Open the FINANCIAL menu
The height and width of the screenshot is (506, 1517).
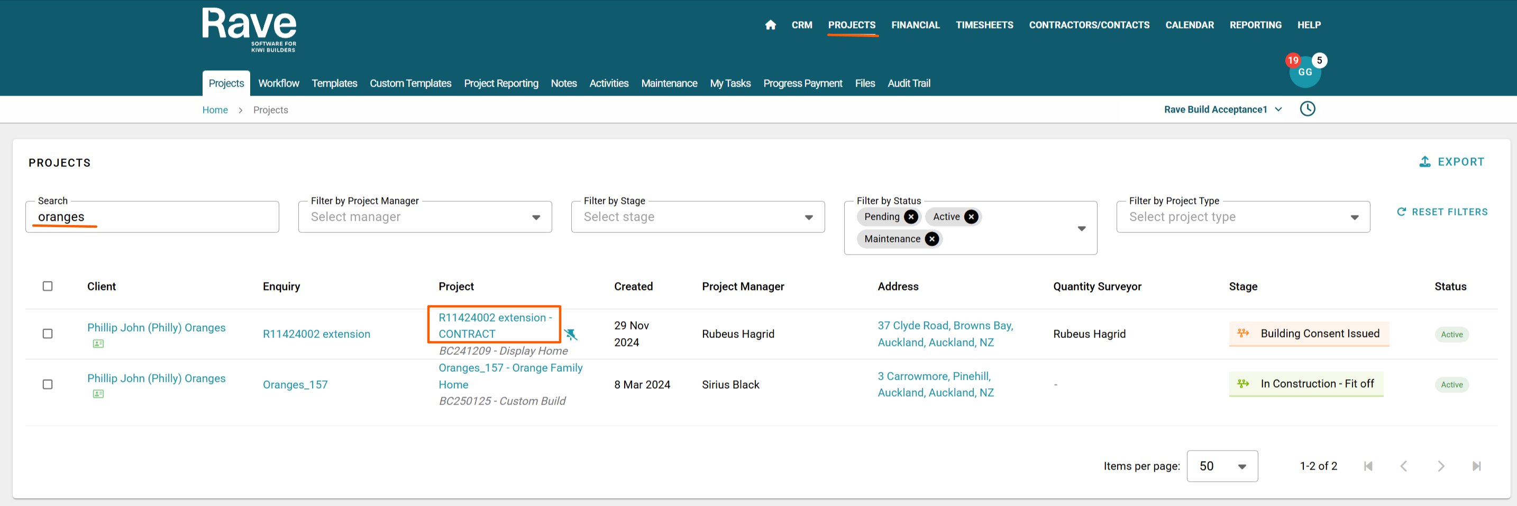(x=915, y=25)
